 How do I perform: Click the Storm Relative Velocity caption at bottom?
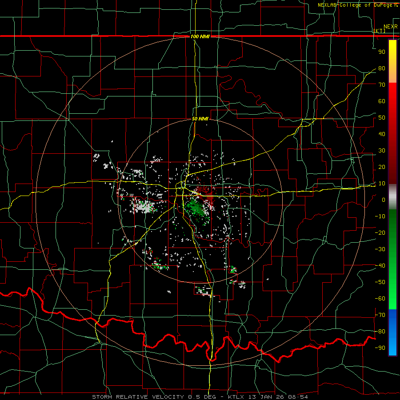[x=200, y=397]
